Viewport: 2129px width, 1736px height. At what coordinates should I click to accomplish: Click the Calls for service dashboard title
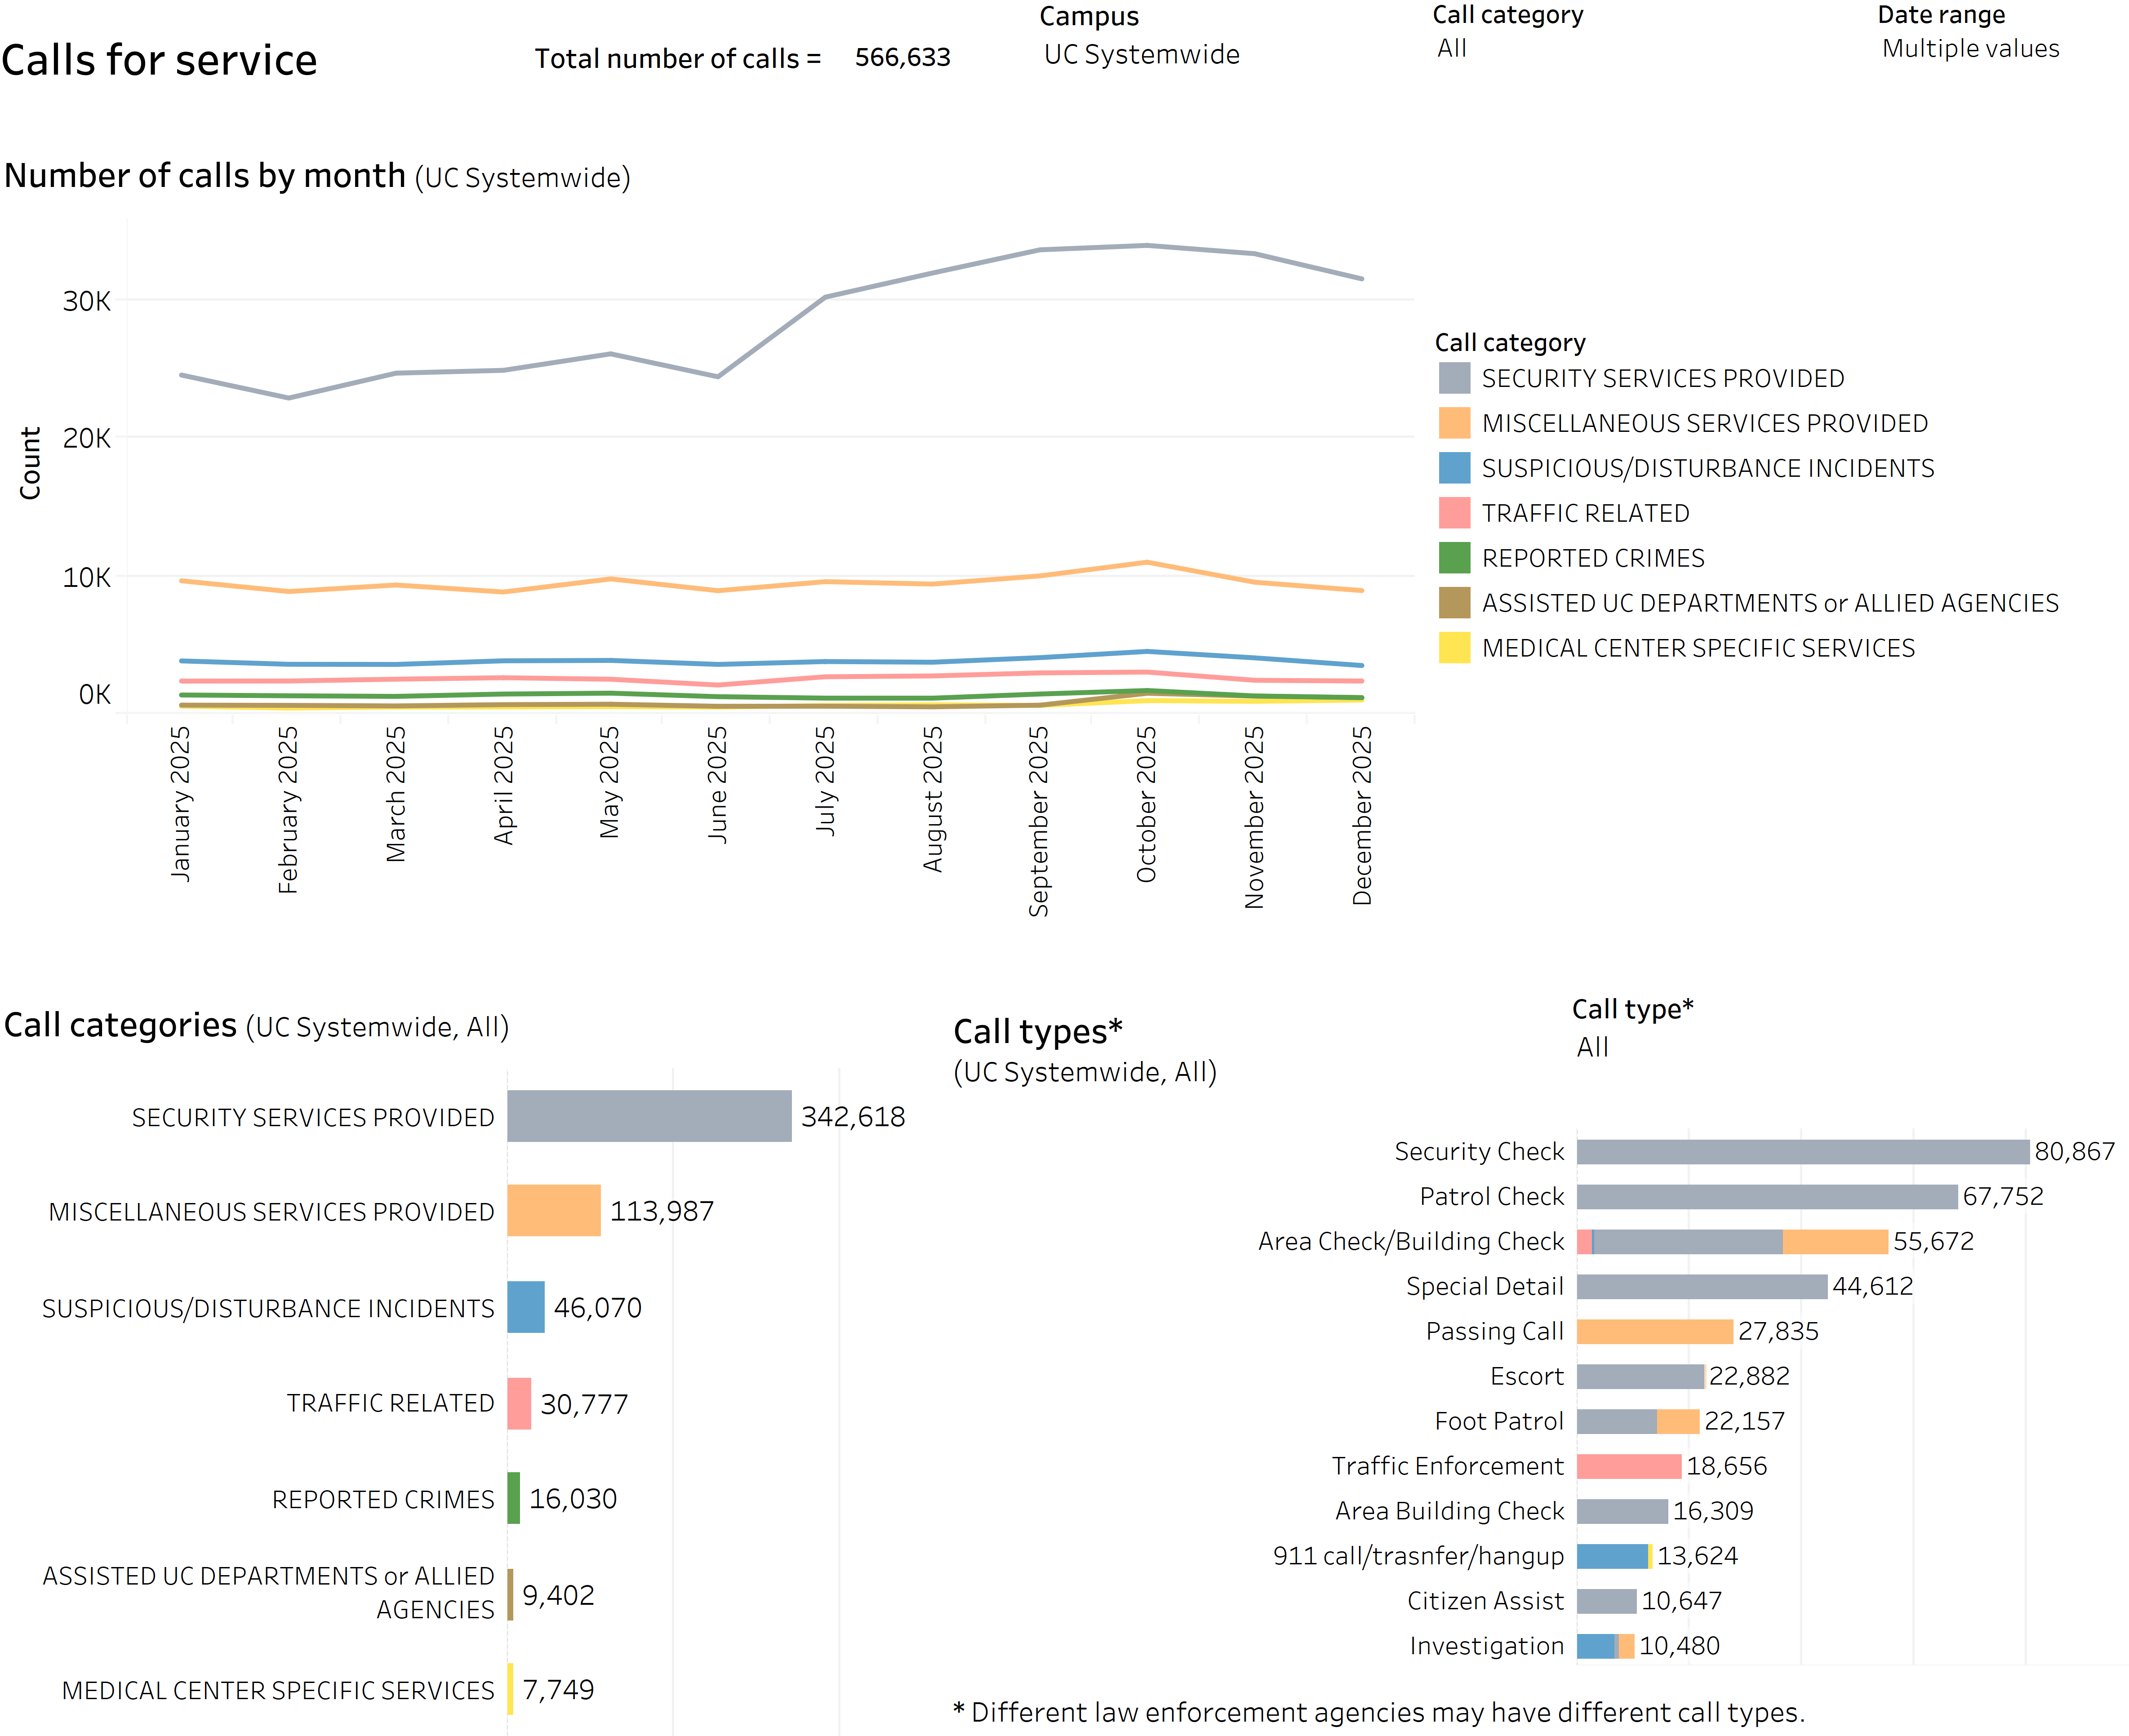(159, 60)
